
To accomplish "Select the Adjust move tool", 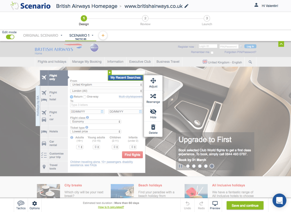I will click(153, 83).
